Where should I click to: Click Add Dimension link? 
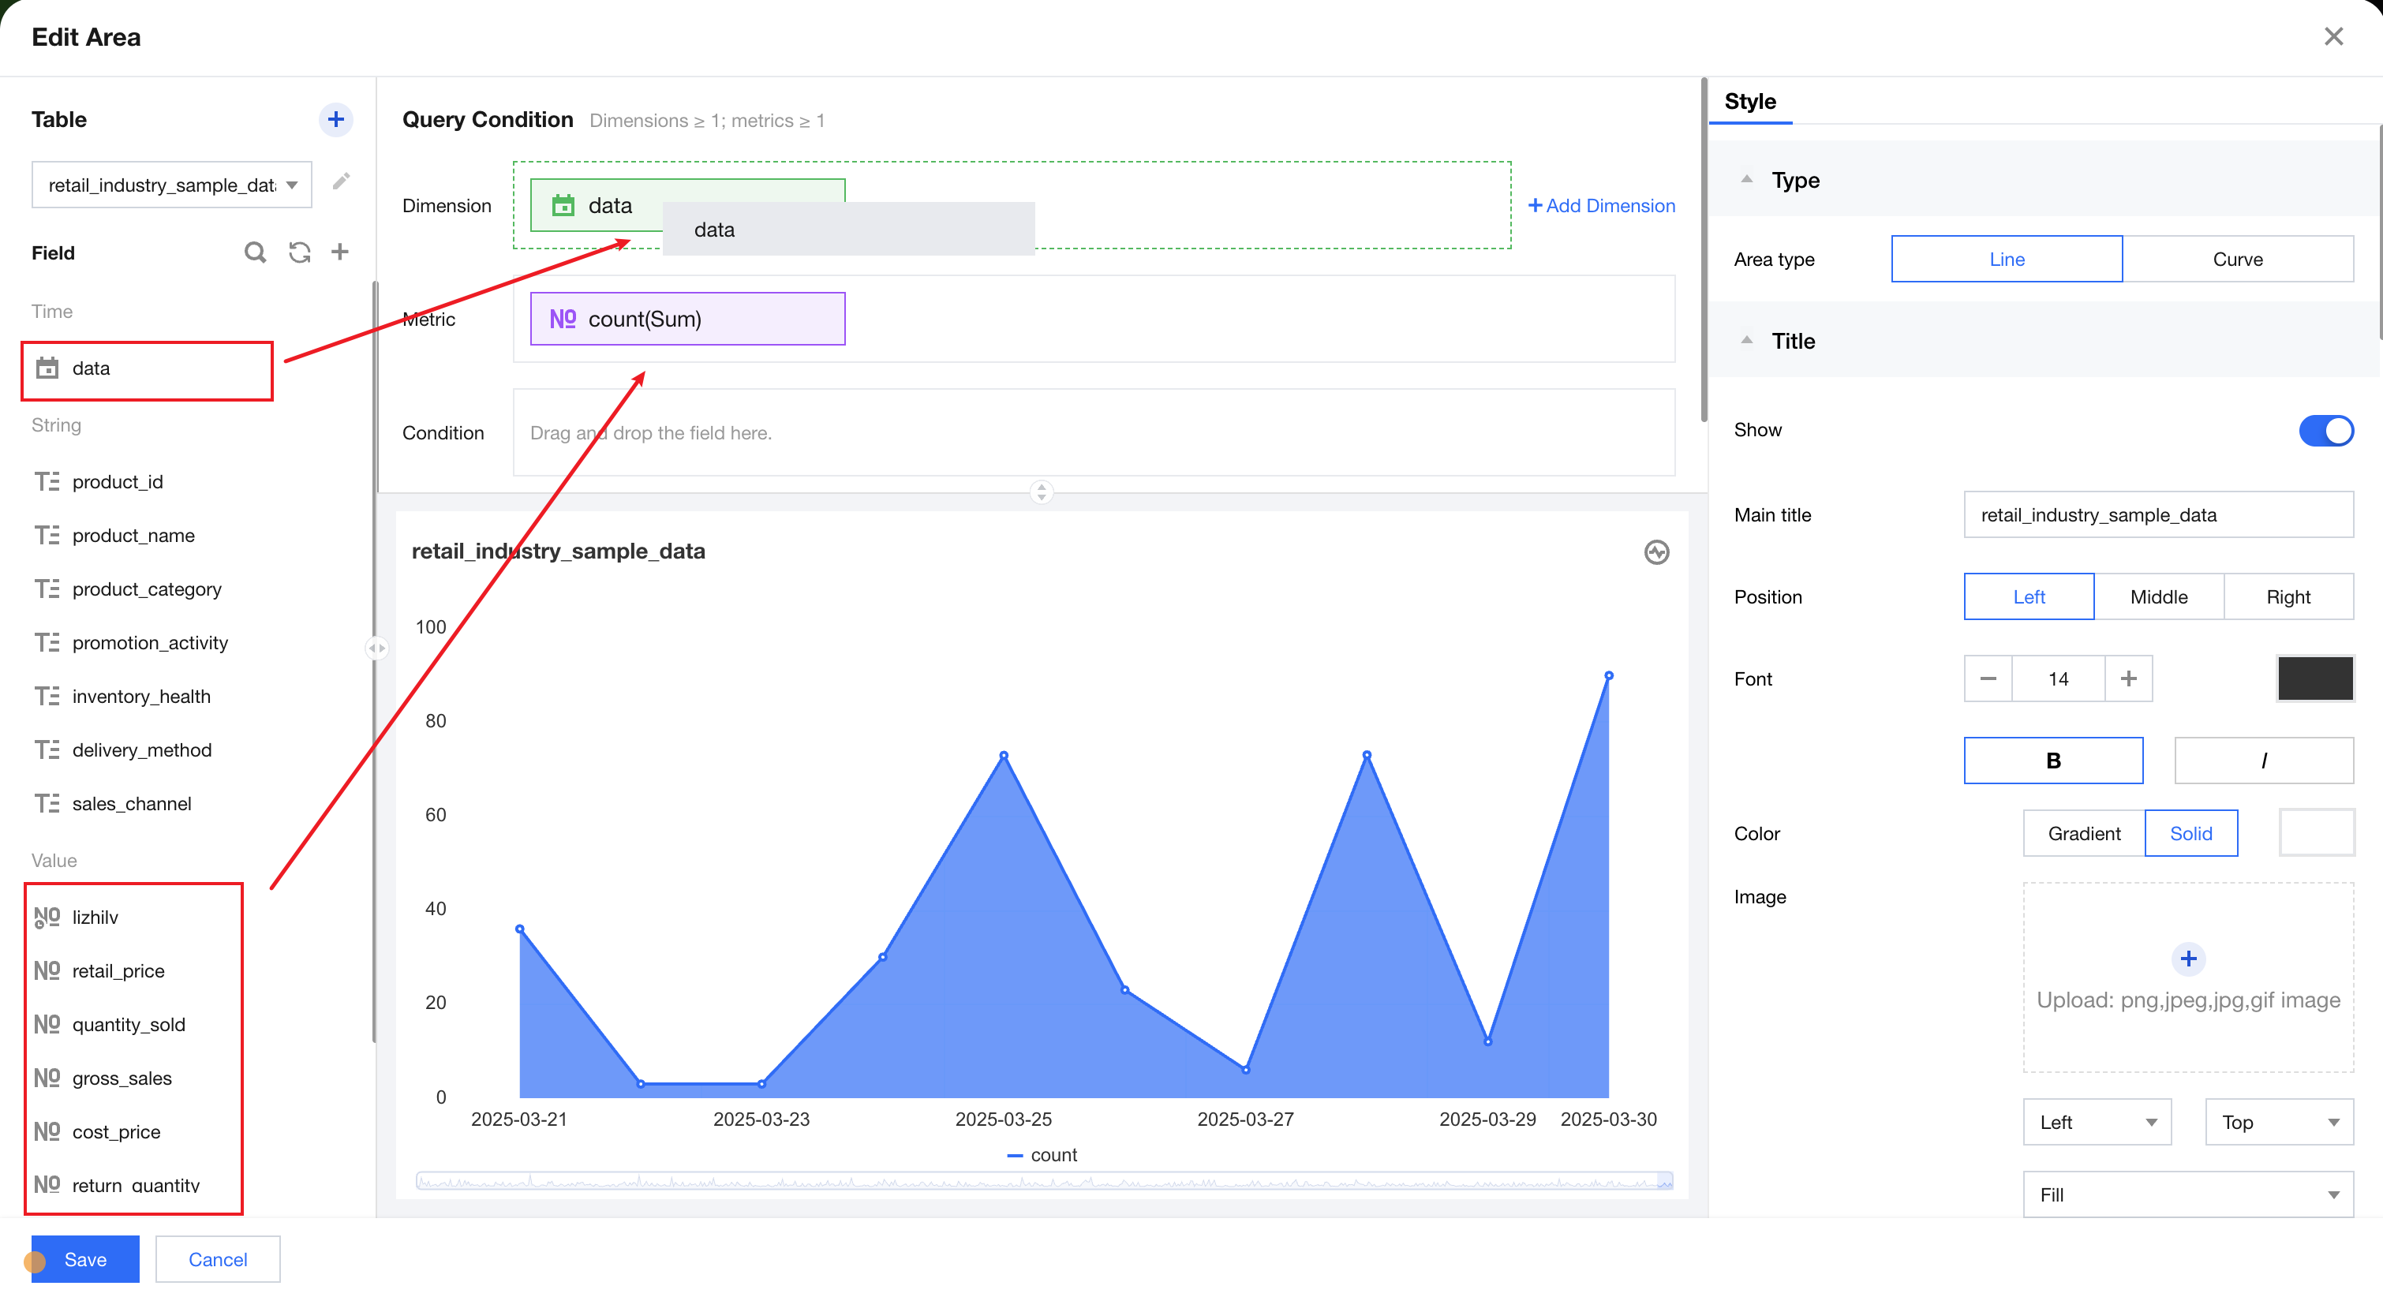tap(1601, 205)
